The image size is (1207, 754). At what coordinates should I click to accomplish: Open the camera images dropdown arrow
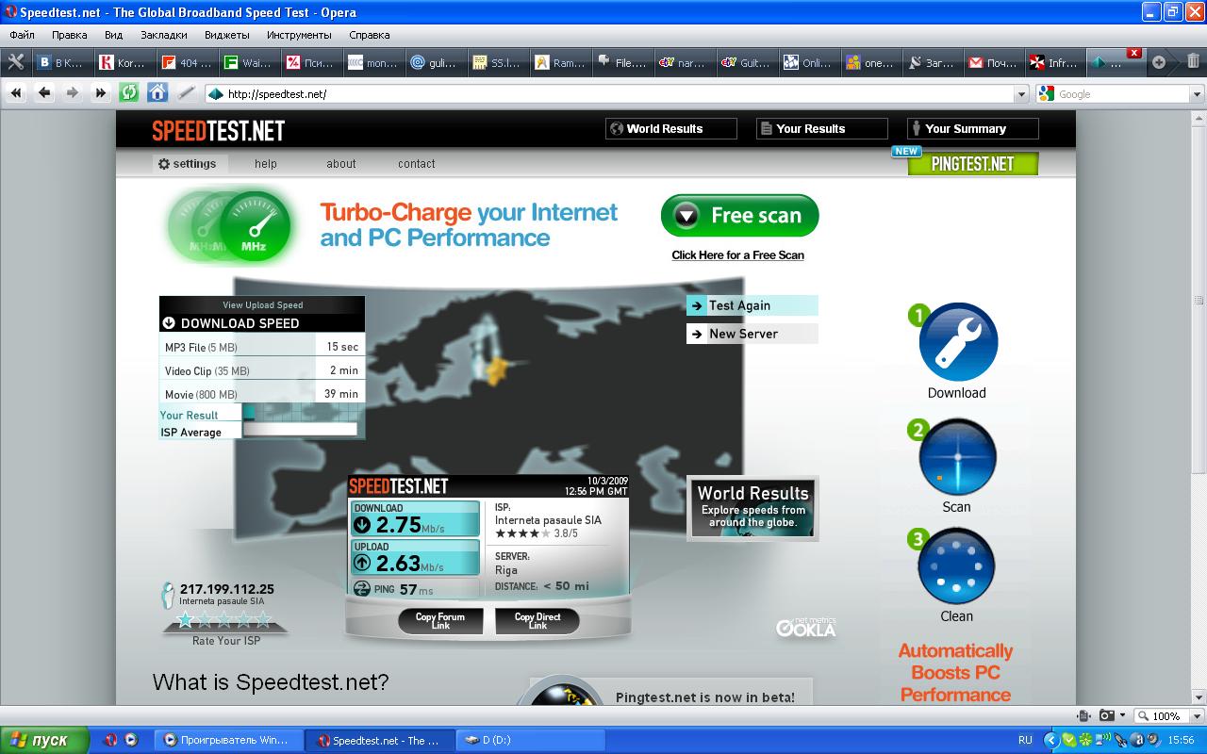tap(1122, 716)
